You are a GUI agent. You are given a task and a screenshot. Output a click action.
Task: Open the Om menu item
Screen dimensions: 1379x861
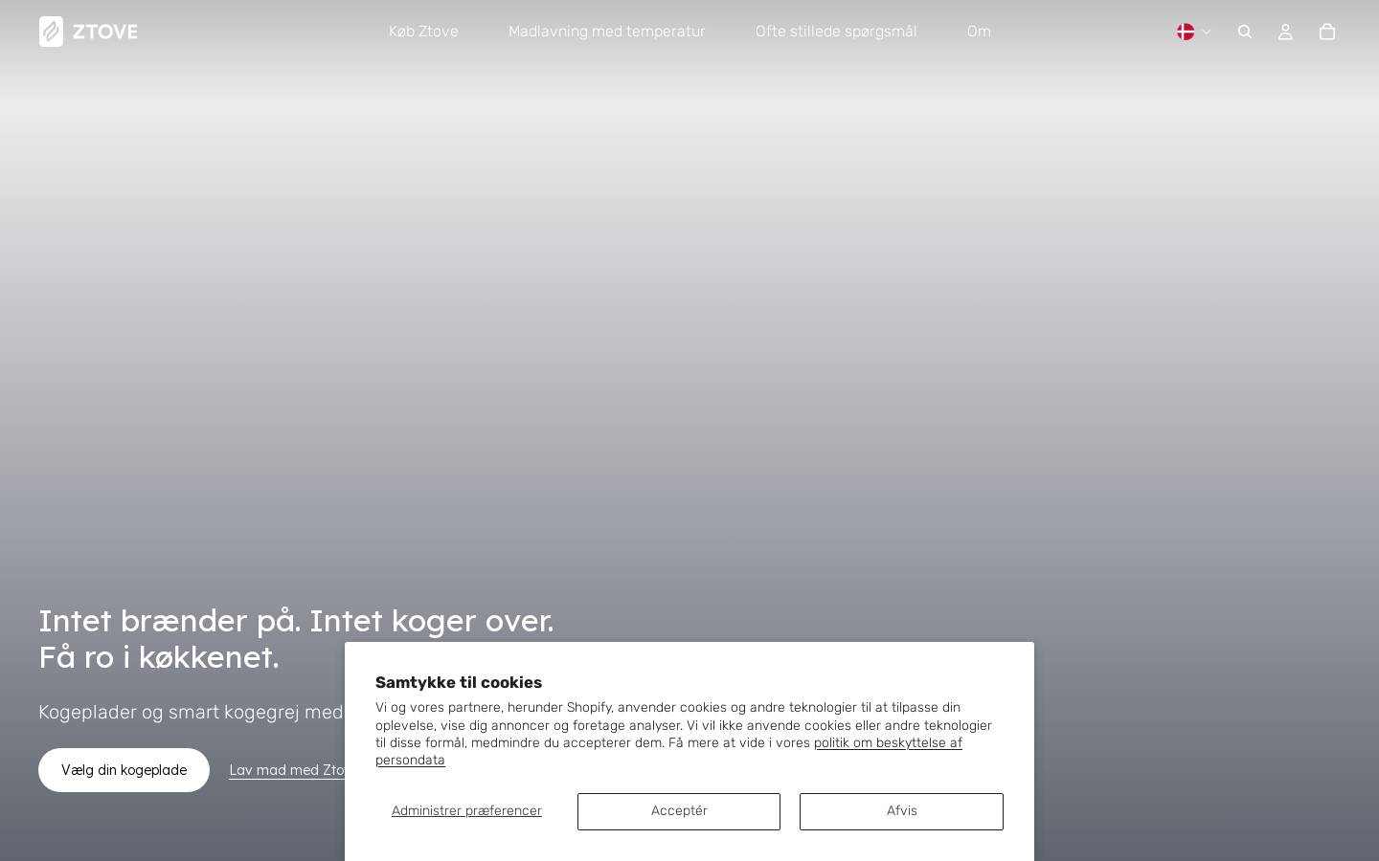[x=979, y=32]
